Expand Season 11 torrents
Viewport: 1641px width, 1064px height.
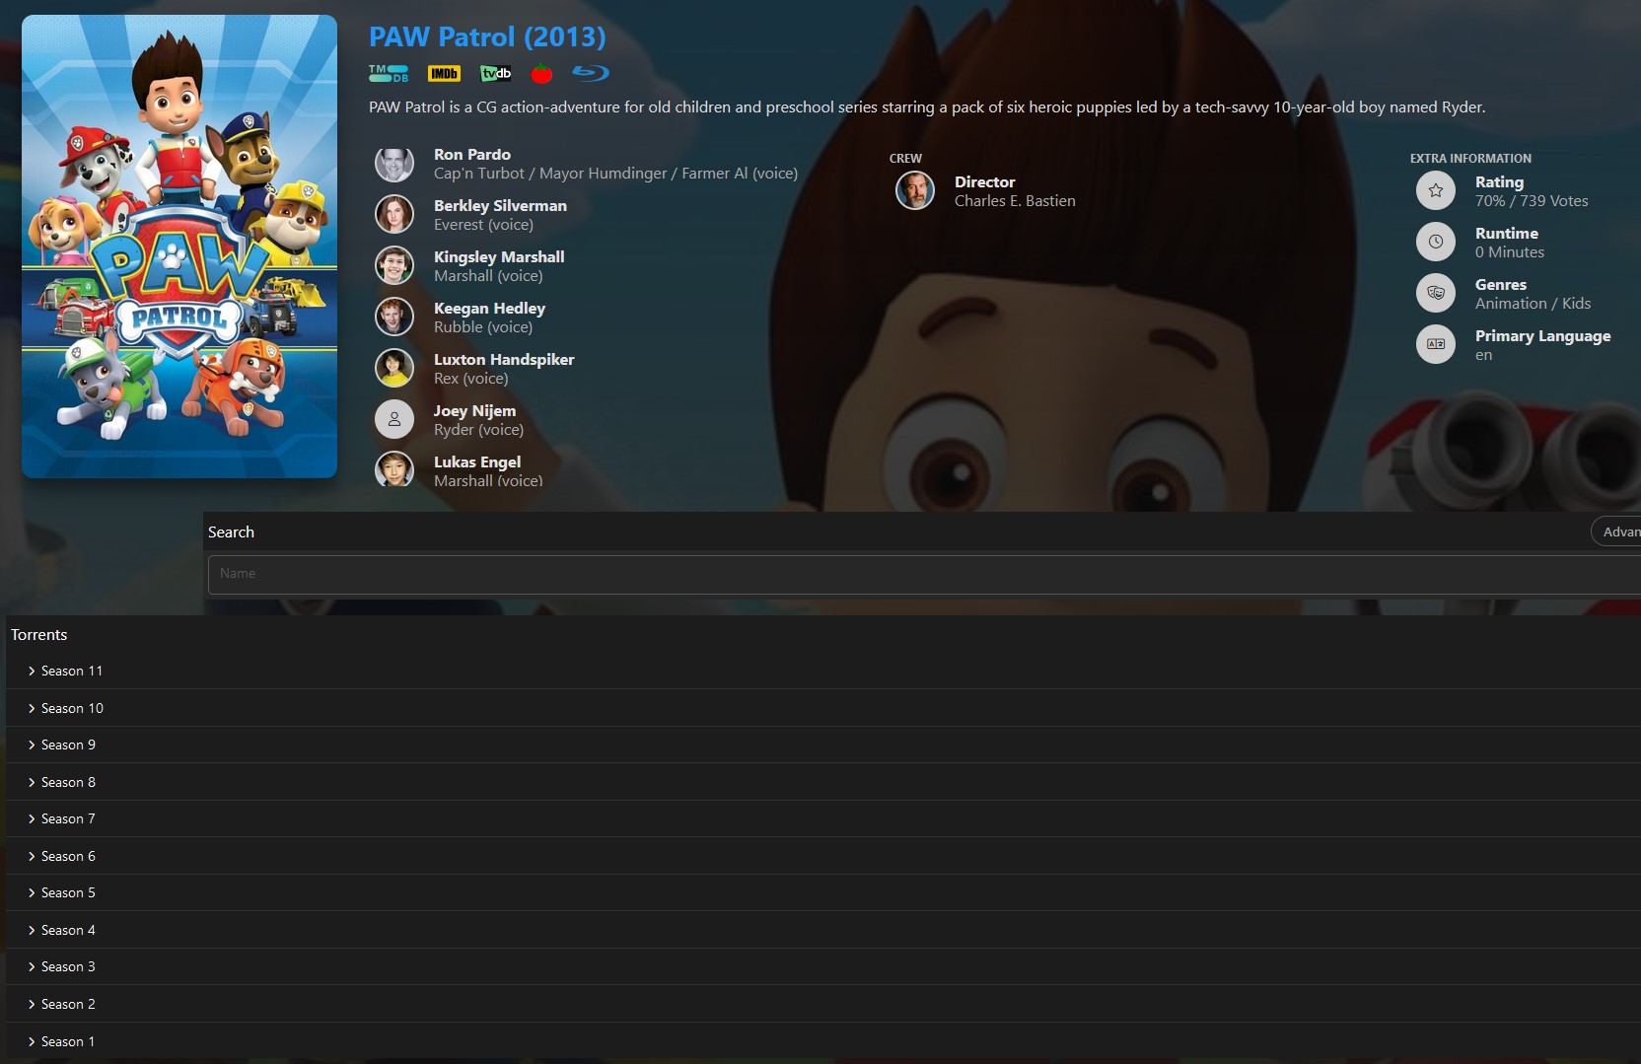823,671
